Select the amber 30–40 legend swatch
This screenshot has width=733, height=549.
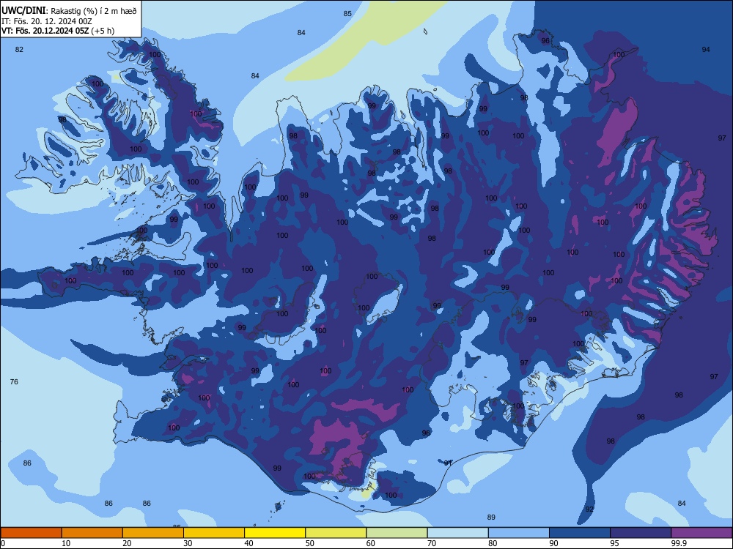tap(214, 533)
